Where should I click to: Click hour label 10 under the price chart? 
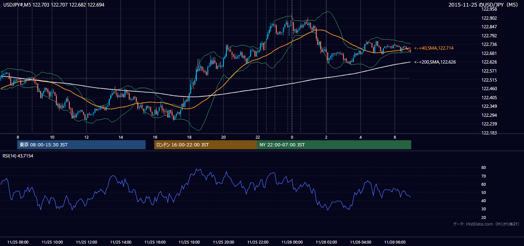coord(52,137)
